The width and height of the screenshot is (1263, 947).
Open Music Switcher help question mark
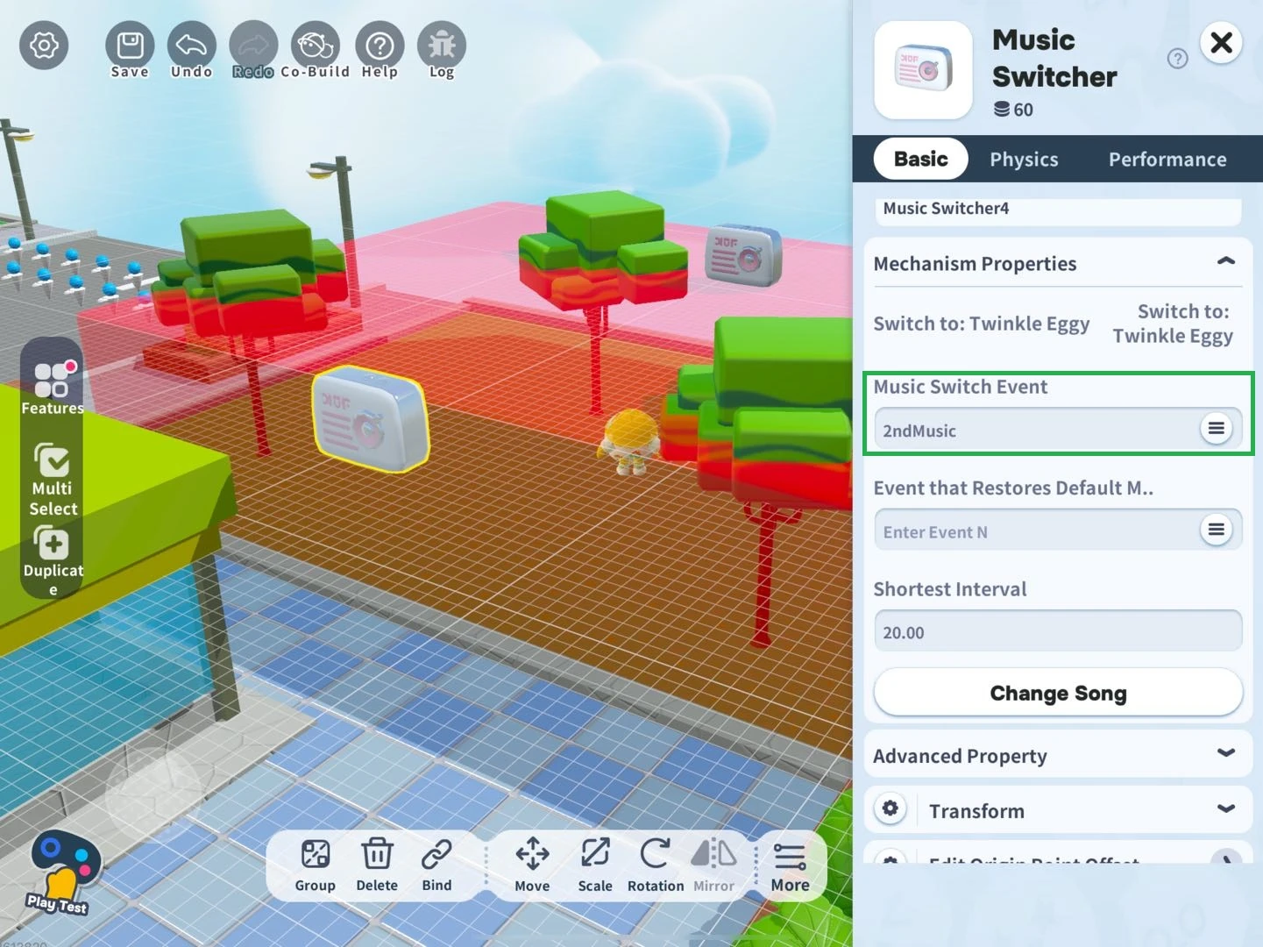tap(1177, 59)
